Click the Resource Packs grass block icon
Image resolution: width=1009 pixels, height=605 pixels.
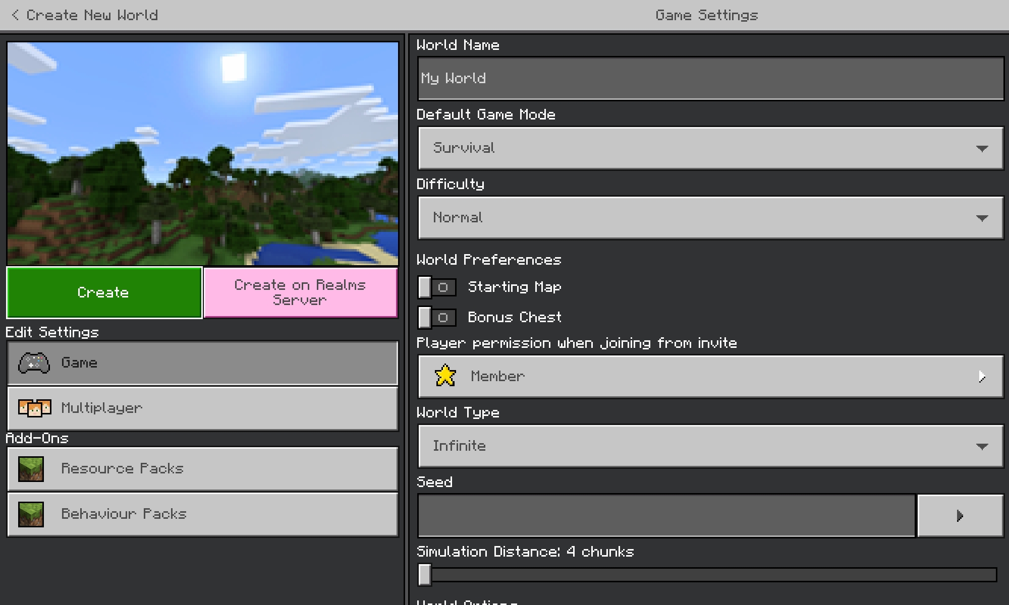coord(31,469)
